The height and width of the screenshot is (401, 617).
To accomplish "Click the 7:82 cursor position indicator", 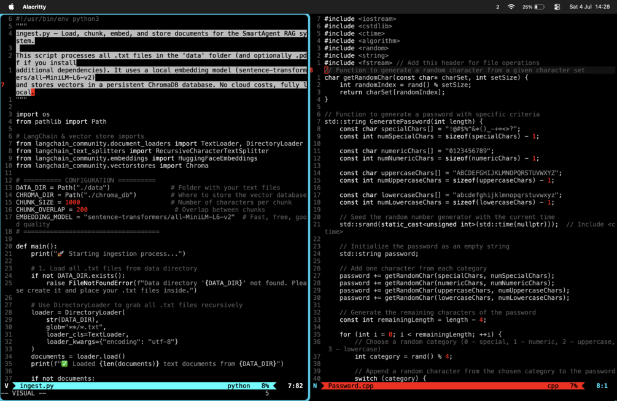I will 295,386.
